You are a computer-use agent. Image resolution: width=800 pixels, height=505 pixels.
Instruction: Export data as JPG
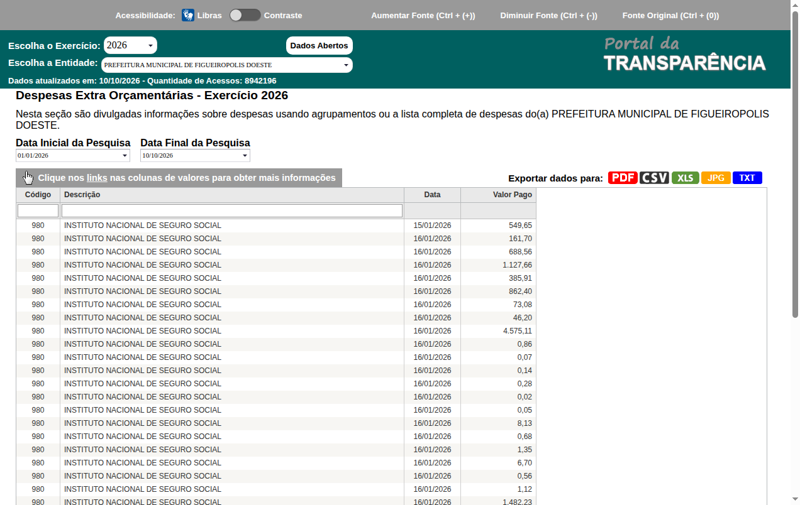(x=716, y=178)
